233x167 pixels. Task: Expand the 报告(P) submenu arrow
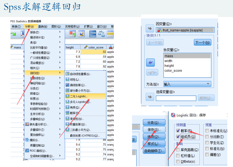[60, 32]
